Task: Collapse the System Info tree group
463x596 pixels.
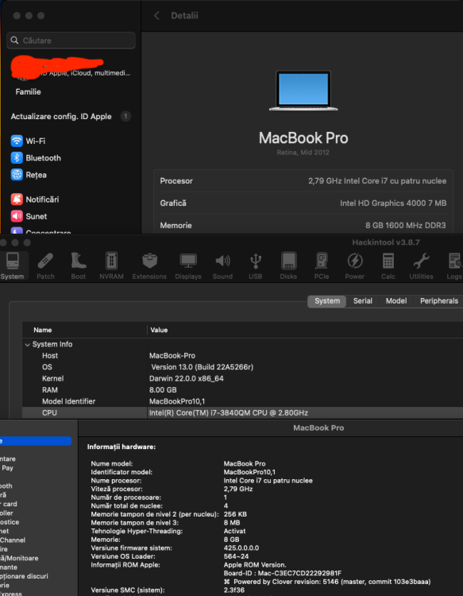Action: click(27, 345)
